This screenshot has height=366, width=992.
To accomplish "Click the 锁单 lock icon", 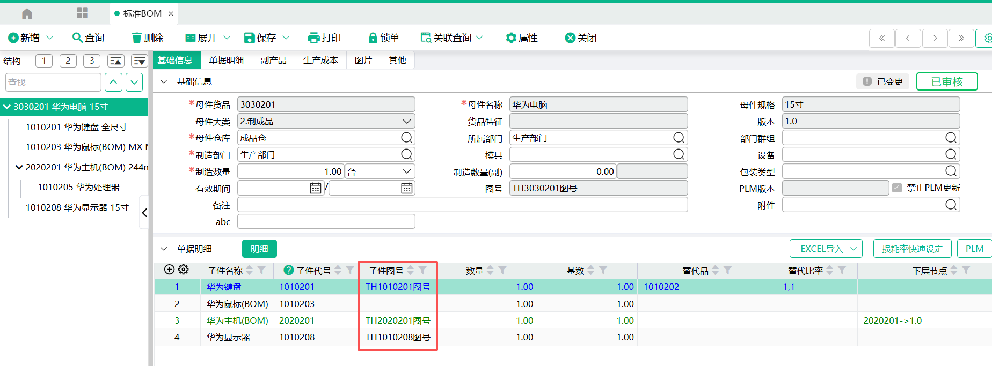I will click(373, 38).
